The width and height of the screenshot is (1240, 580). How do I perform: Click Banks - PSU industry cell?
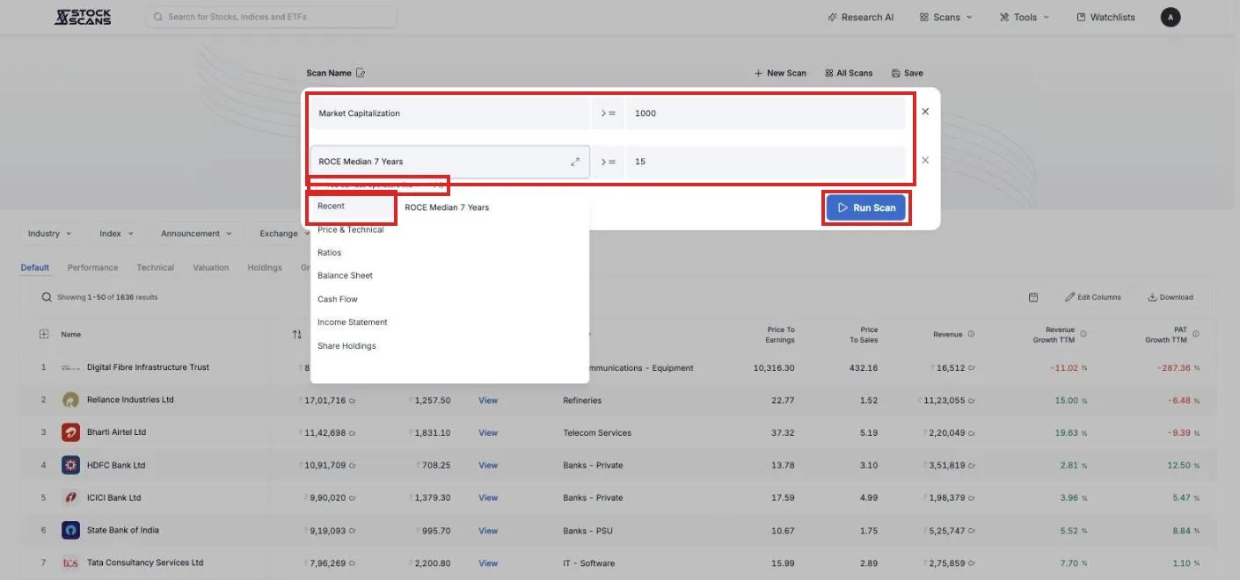pyautogui.click(x=588, y=531)
